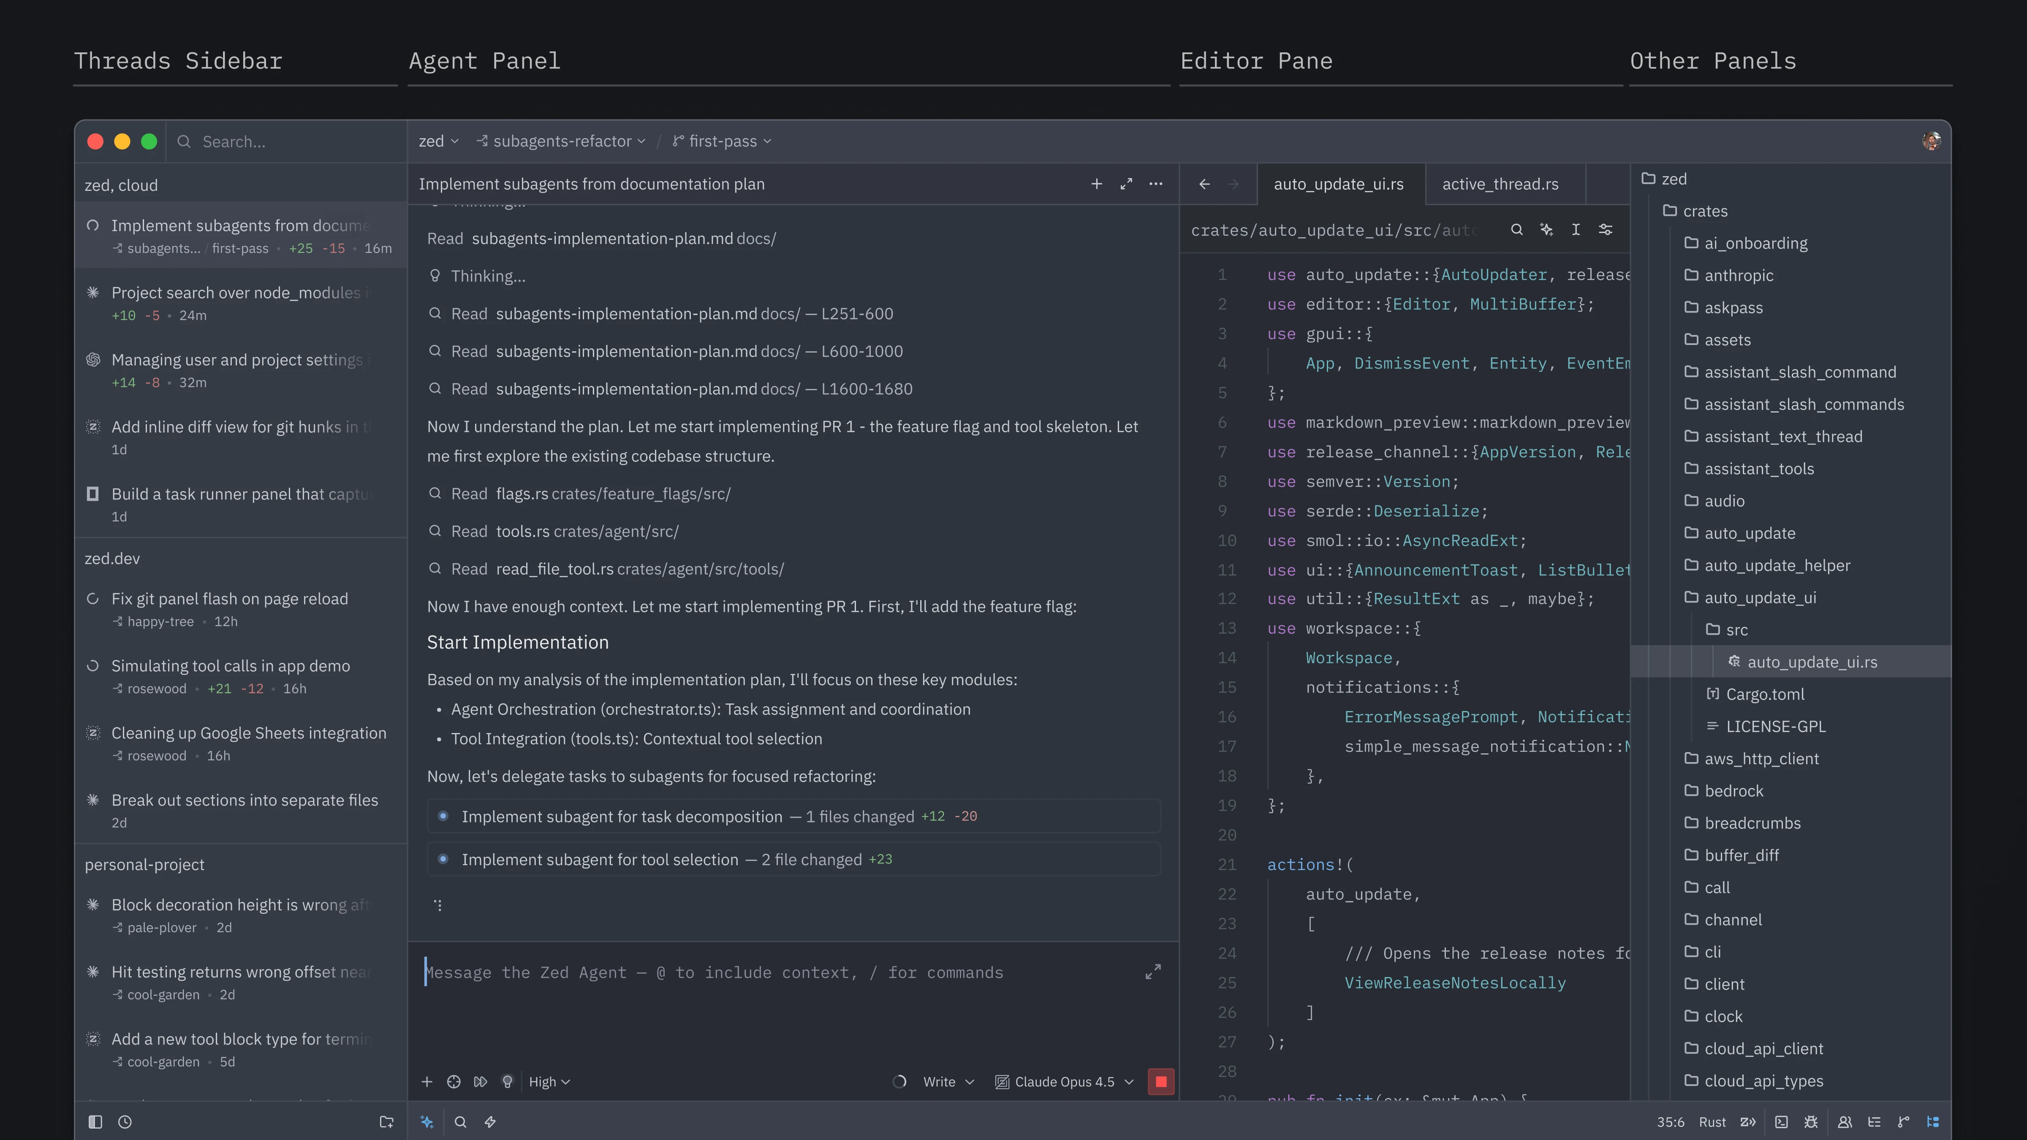Viewport: 2027px width, 1140px height.
Task: Open the High effort level dropdown
Action: coord(549,1082)
